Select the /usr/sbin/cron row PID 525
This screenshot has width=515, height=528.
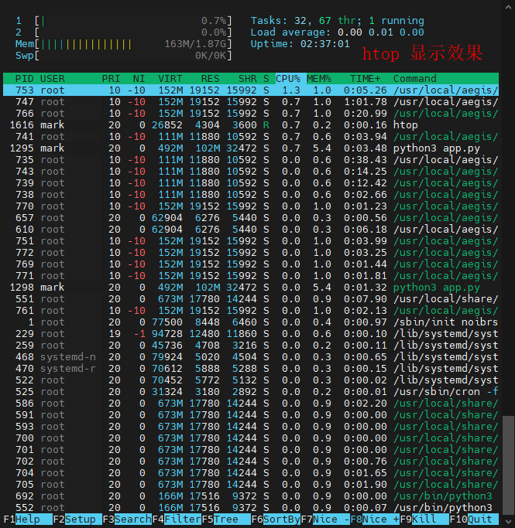(251, 392)
